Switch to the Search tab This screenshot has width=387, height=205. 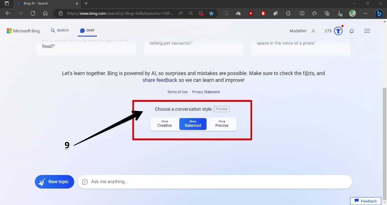pyautogui.click(x=60, y=31)
